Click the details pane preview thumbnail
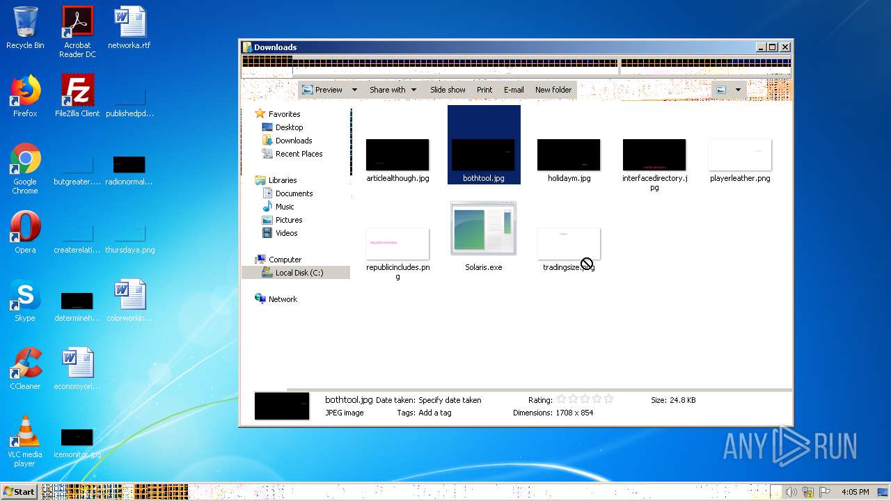891x501 pixels. pos(282,406)
